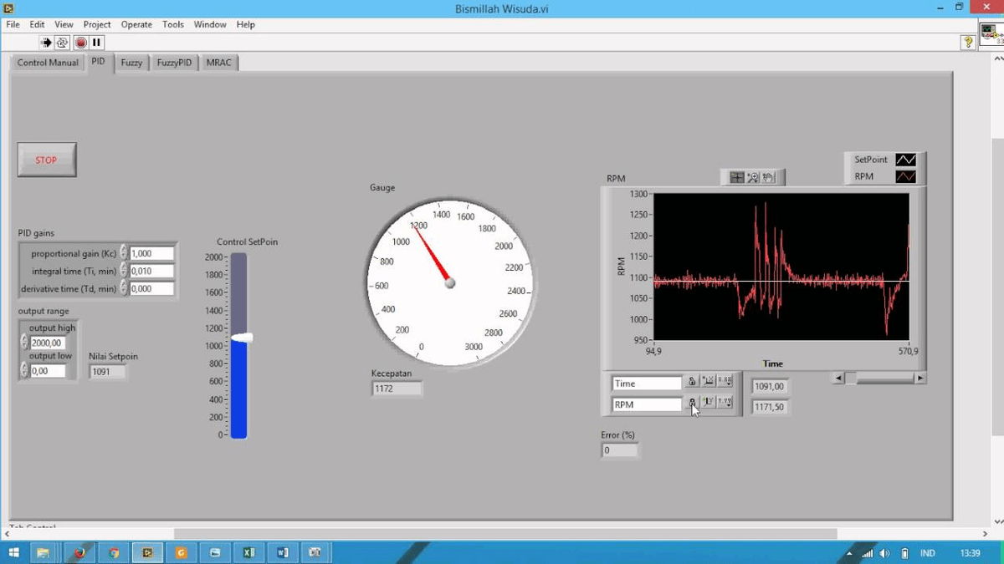Switch to the Fuzzy tab
This screenshot has width=1004, height=564.
(x=131, y=63)
